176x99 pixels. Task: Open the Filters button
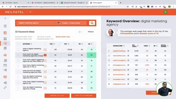tap(91, 32)
